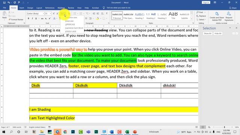The image size is (240, 135).
Task: Increase the paragraph indent
Action: [x=98, y=13]
